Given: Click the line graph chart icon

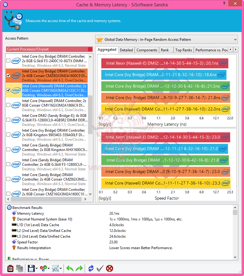Looking at the screenshot, I should point(55,269).
